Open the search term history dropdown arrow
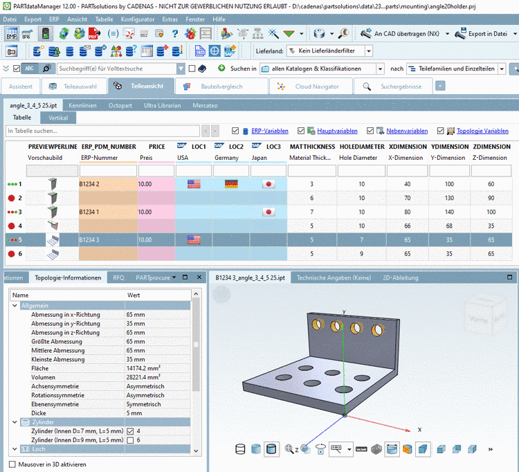This screenshot has height=472, width=519. coord(181,69)
